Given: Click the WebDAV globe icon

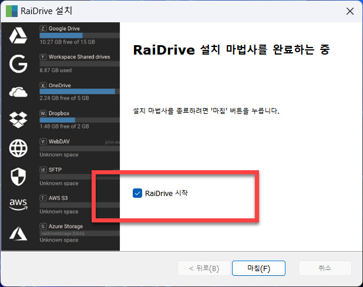Looking at the screenshot, I should [x=18, y=148].
